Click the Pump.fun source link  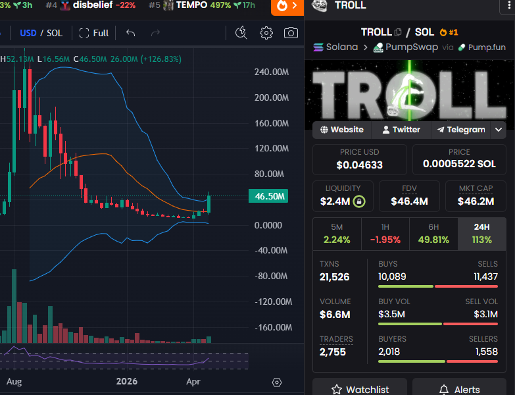(482, 47)
